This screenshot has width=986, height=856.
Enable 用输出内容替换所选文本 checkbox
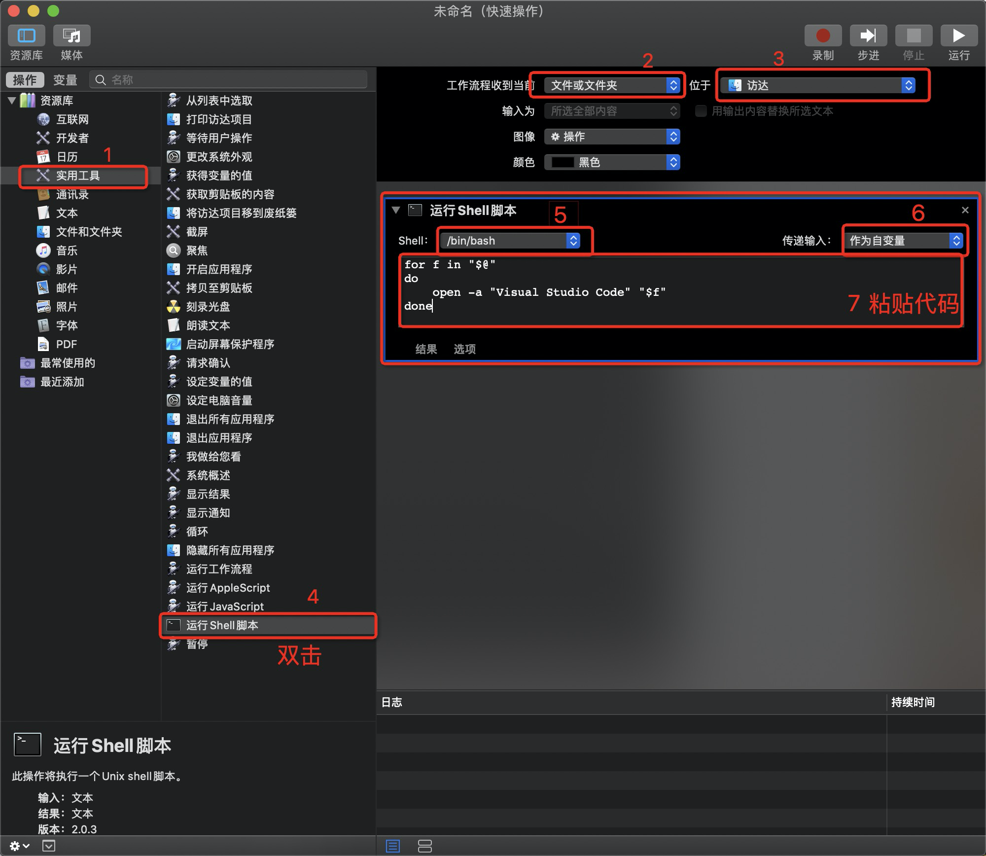point(701,111)
